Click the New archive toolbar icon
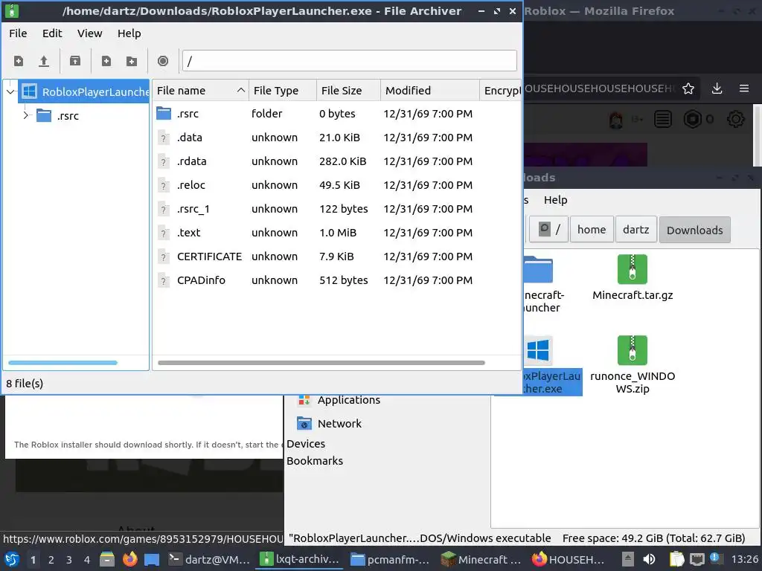Screen dimensions: 762x571 19,61
